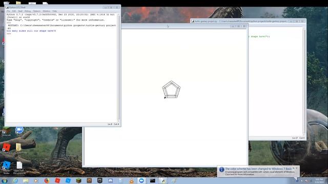
Task: Click the Python Shell vertical scrollbar
Action: (x=118, y=68)
